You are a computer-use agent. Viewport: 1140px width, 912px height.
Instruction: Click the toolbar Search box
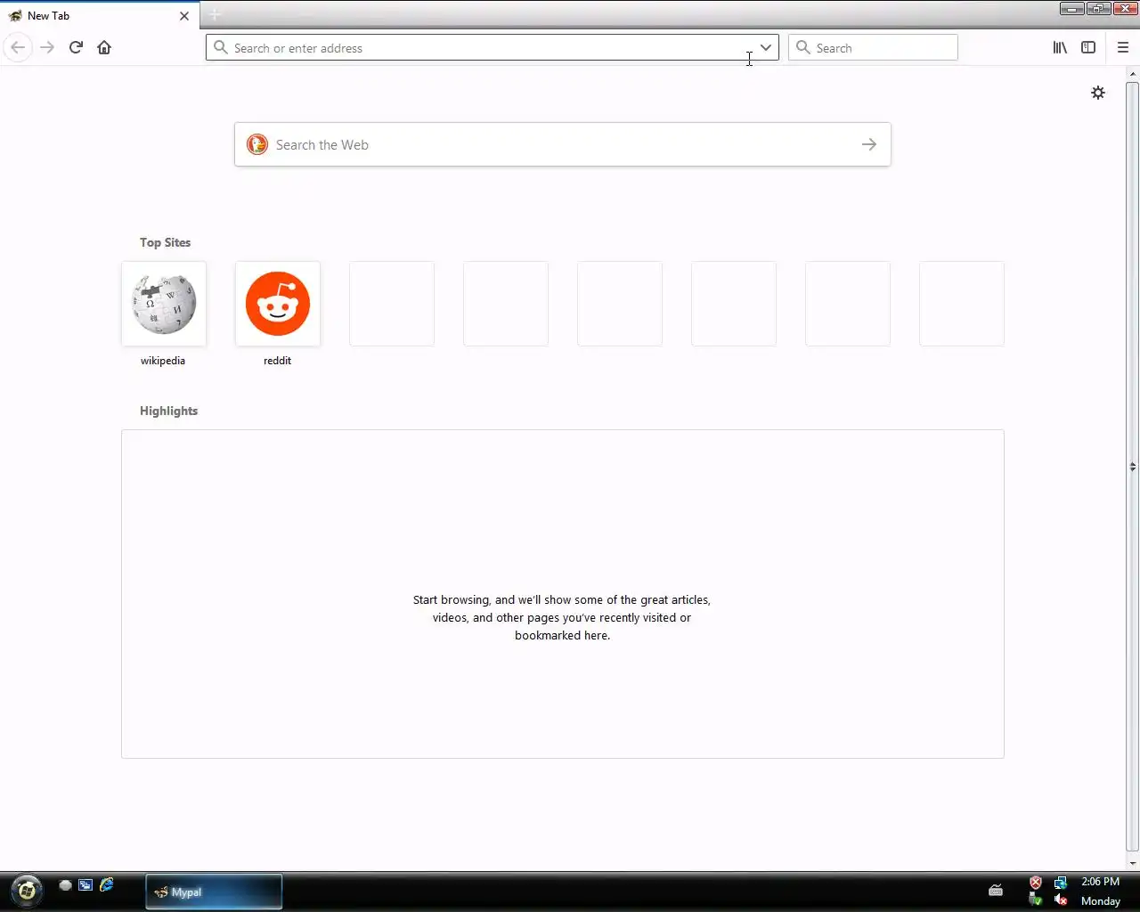point(873,48)
